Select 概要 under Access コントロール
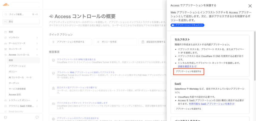Viewport: 256px width, 121px height. point(23,60)
